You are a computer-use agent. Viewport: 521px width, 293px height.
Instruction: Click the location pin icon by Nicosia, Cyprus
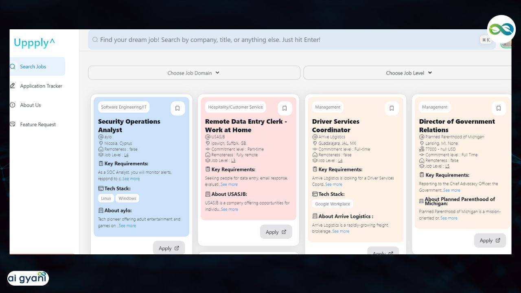(101, 143)
